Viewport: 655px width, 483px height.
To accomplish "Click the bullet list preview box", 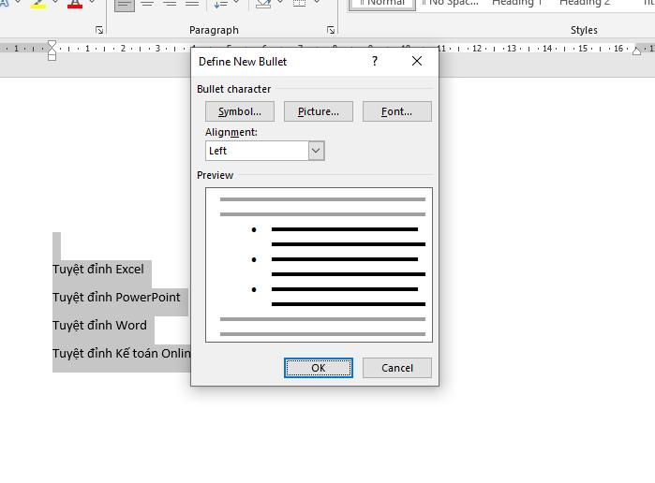I will [319, 265].
